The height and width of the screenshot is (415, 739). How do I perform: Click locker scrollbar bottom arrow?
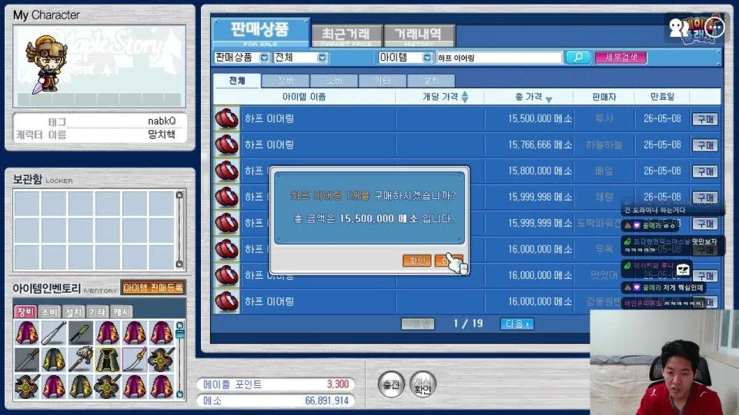coord(179,264)
